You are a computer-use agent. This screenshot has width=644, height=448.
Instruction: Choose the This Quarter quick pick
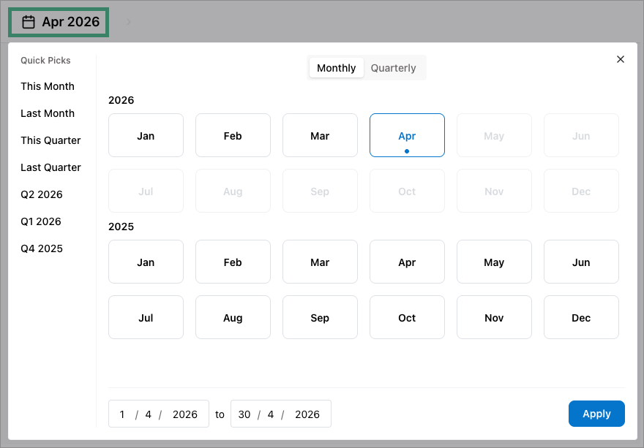coord(50,140)
